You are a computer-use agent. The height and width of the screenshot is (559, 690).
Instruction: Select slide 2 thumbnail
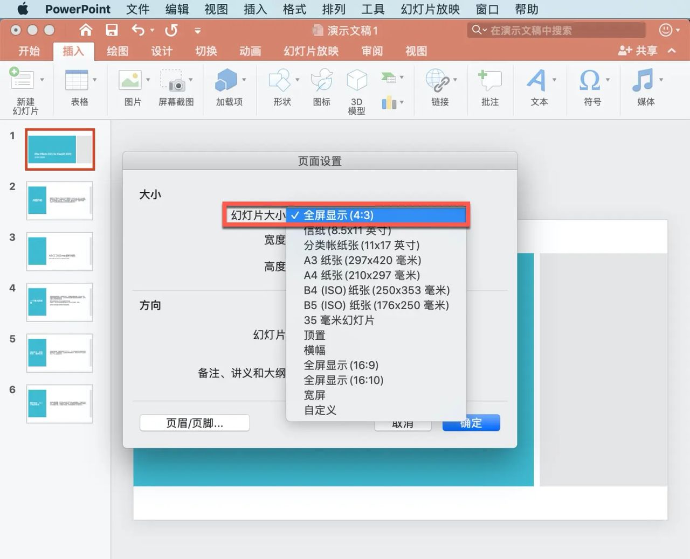[x=60, y=200]
